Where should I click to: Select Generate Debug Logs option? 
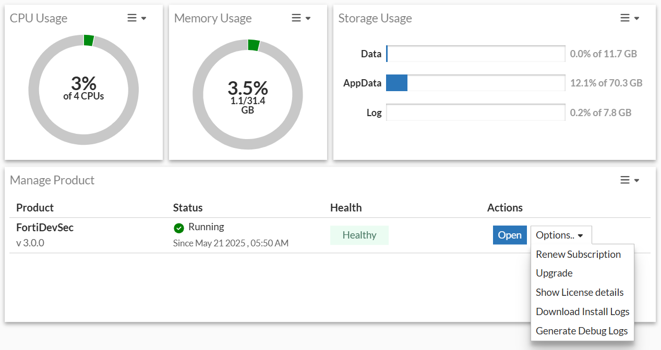coord(582,330)
